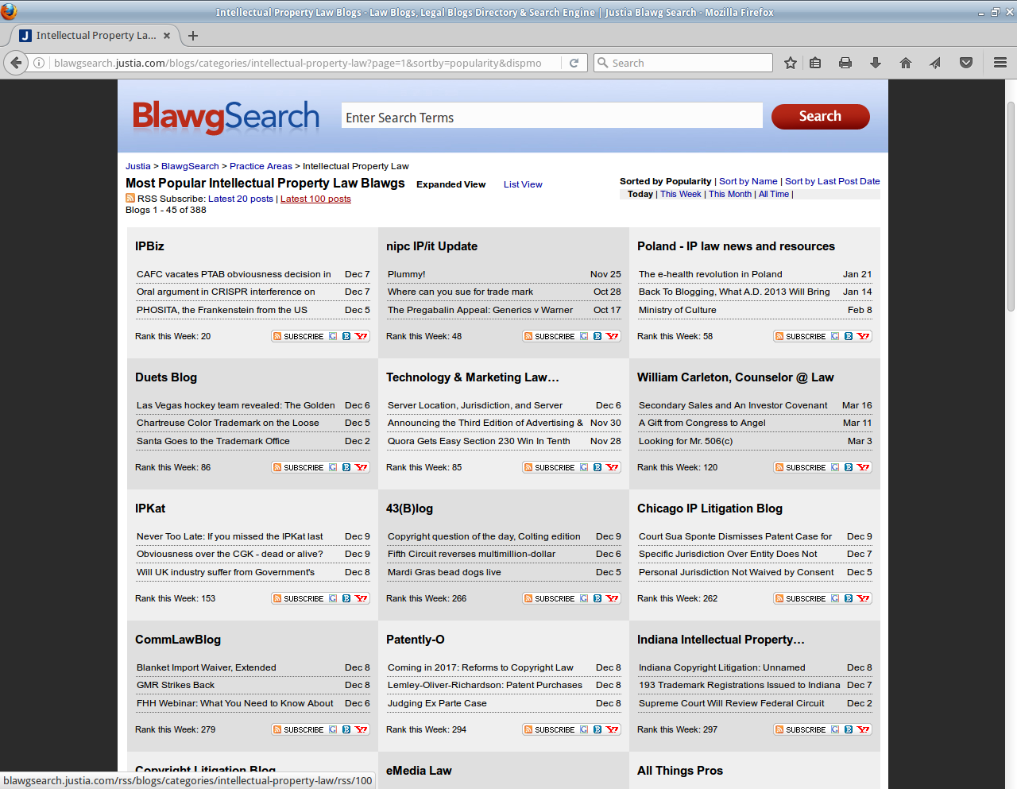Image resolution: width=1017 pixels, height=789 pixels.
Task: Open 'Looking for Mr. 506(c)' post
Action: 686,441
